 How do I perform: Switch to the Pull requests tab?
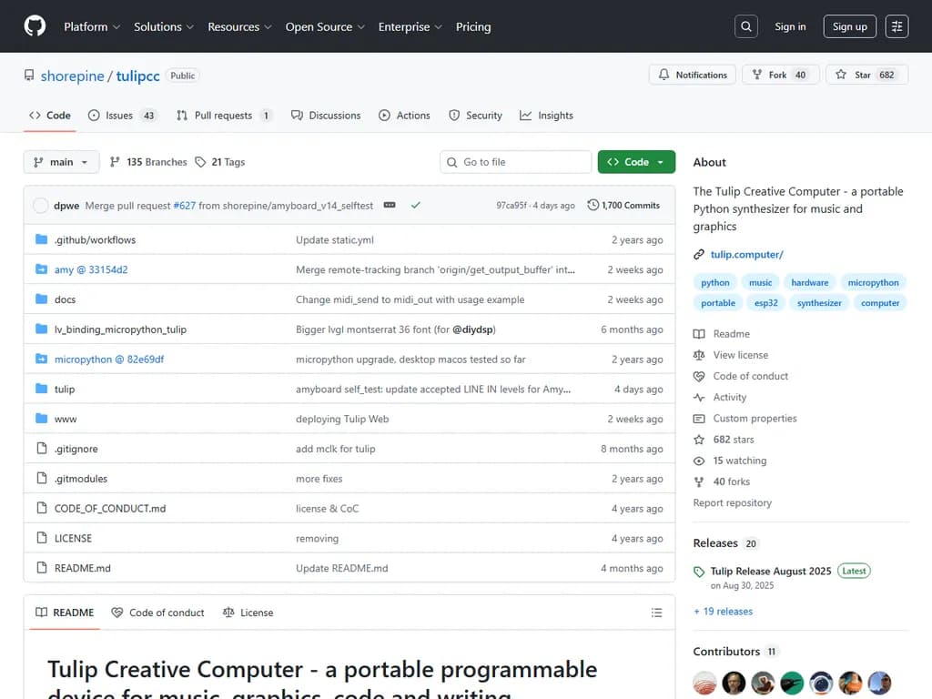point(223,116)
